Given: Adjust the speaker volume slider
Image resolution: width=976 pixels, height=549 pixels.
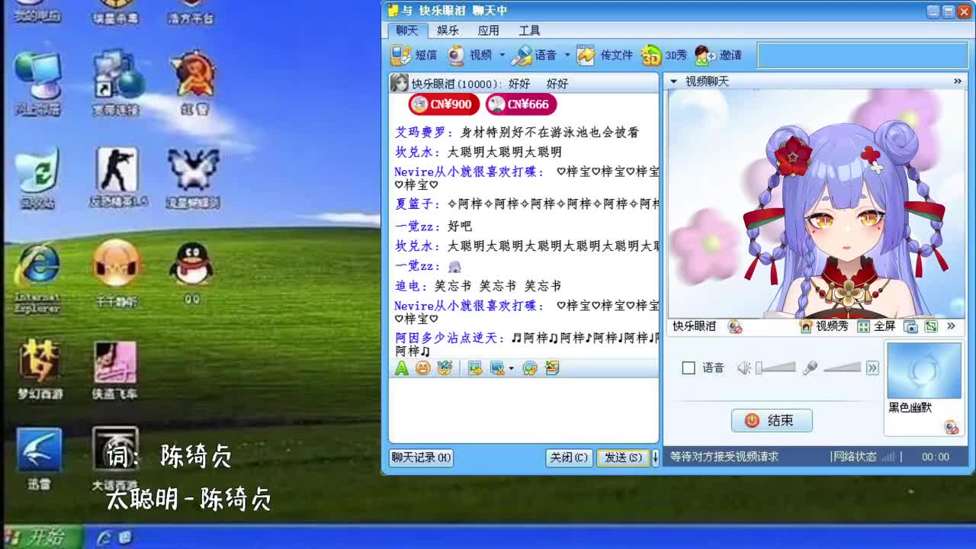Looking at the screenshot, I should (x=775, y=368).
